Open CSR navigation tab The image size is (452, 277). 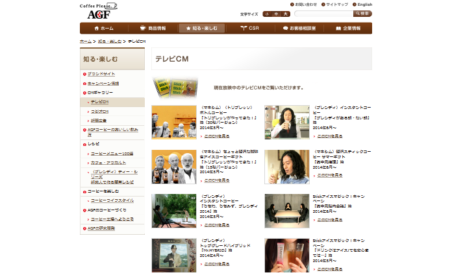coord(250,28)
